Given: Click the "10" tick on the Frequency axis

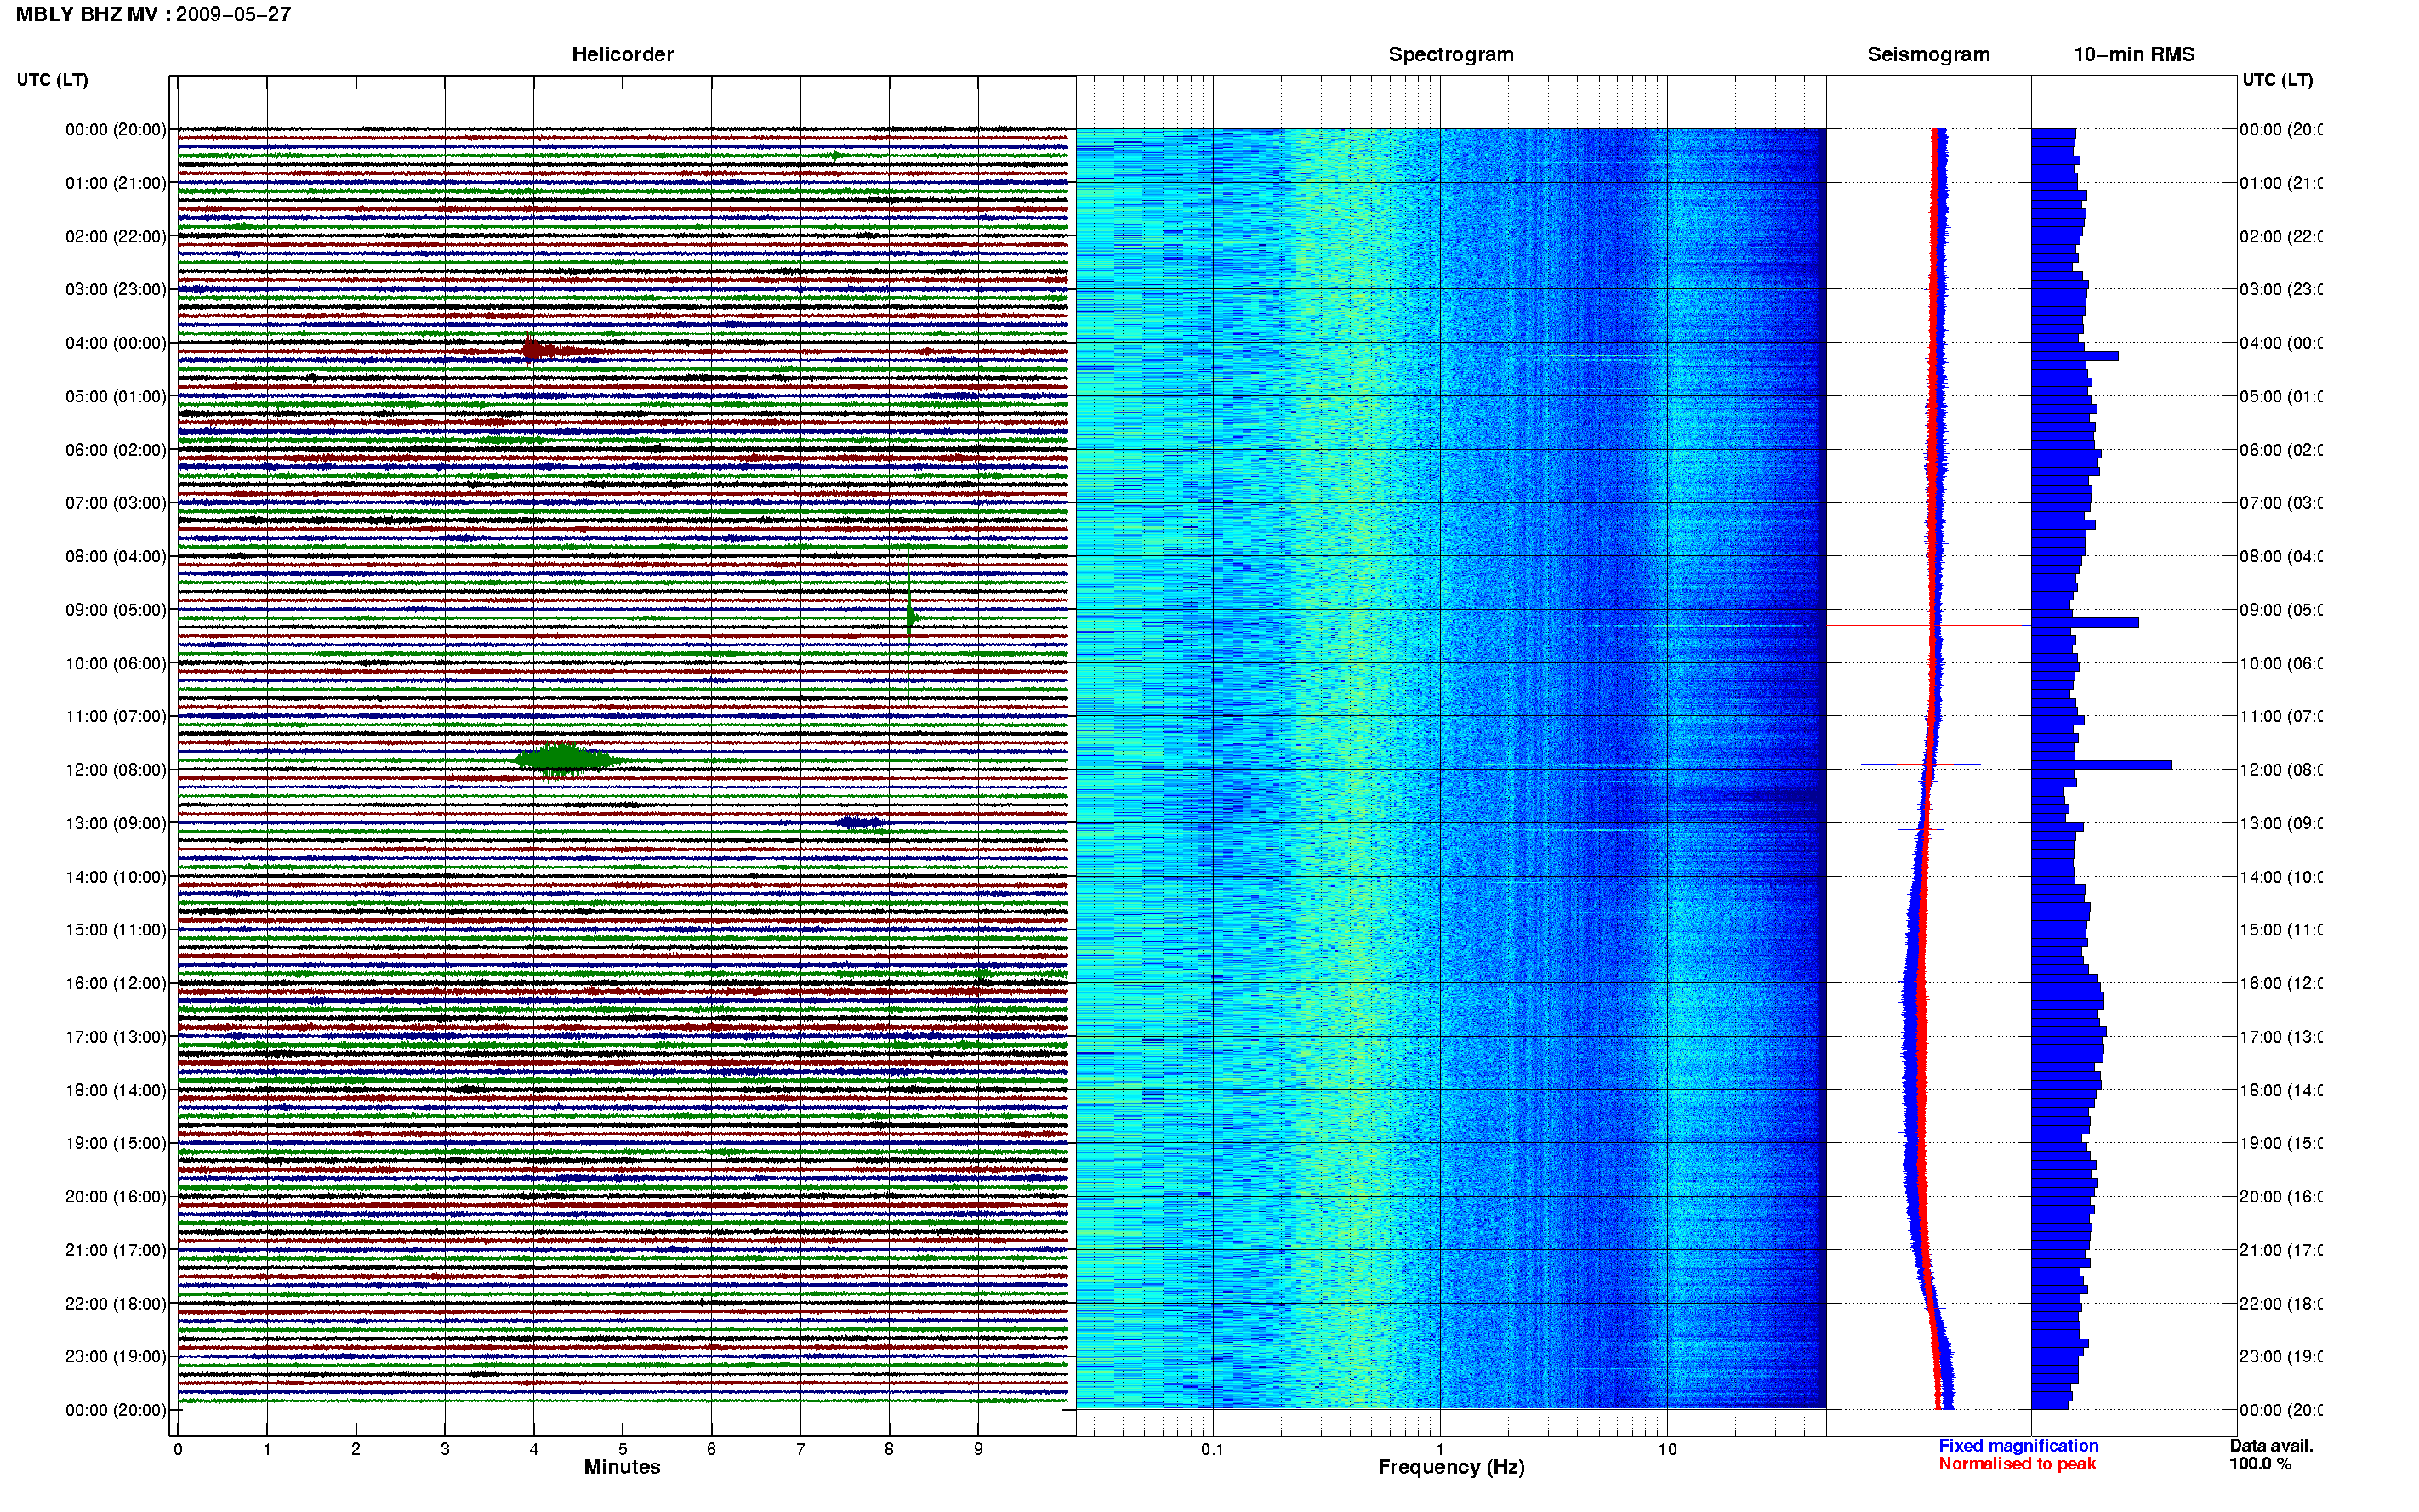Looking at the screenshot, I should coord(1667,1449).
